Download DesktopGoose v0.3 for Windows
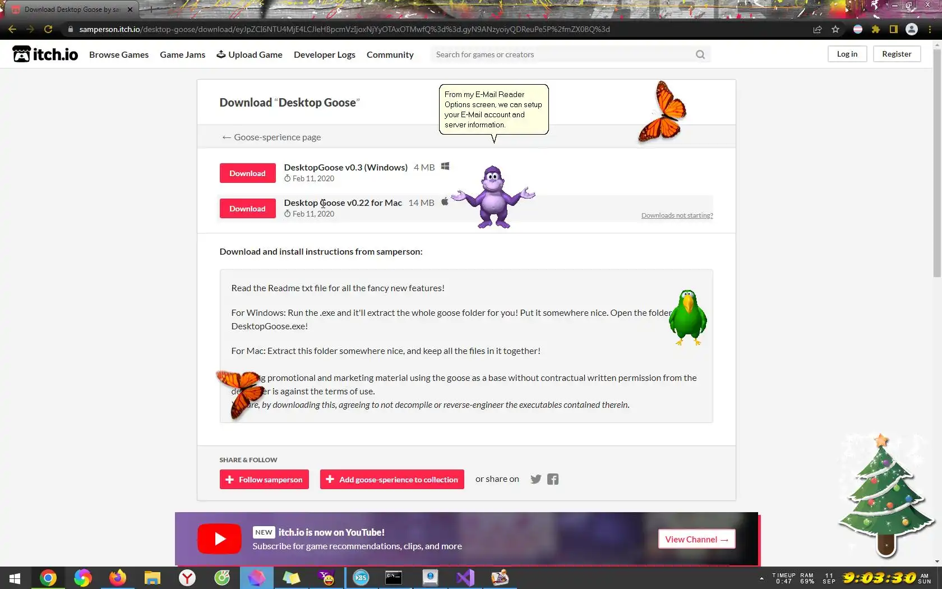The width and height of the screenshot is (942, 589). pos(247,173)
